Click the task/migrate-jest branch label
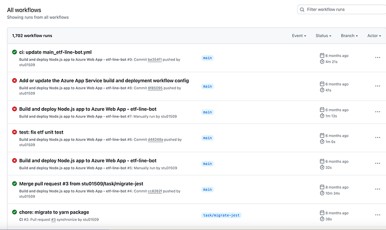 pyautogui.click(x=221, y=215)
